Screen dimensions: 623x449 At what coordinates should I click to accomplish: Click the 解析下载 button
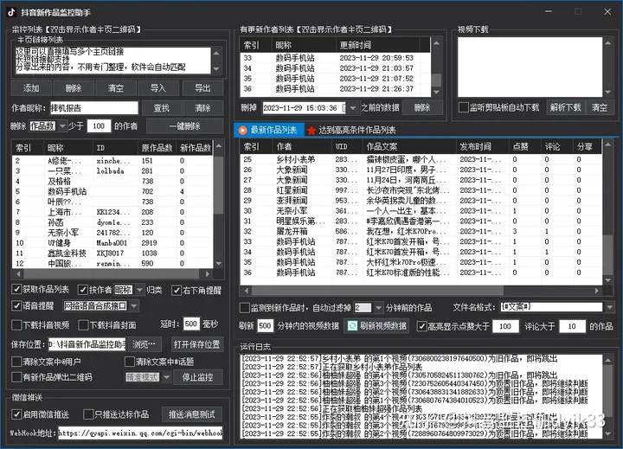click(x=565, y=107)
